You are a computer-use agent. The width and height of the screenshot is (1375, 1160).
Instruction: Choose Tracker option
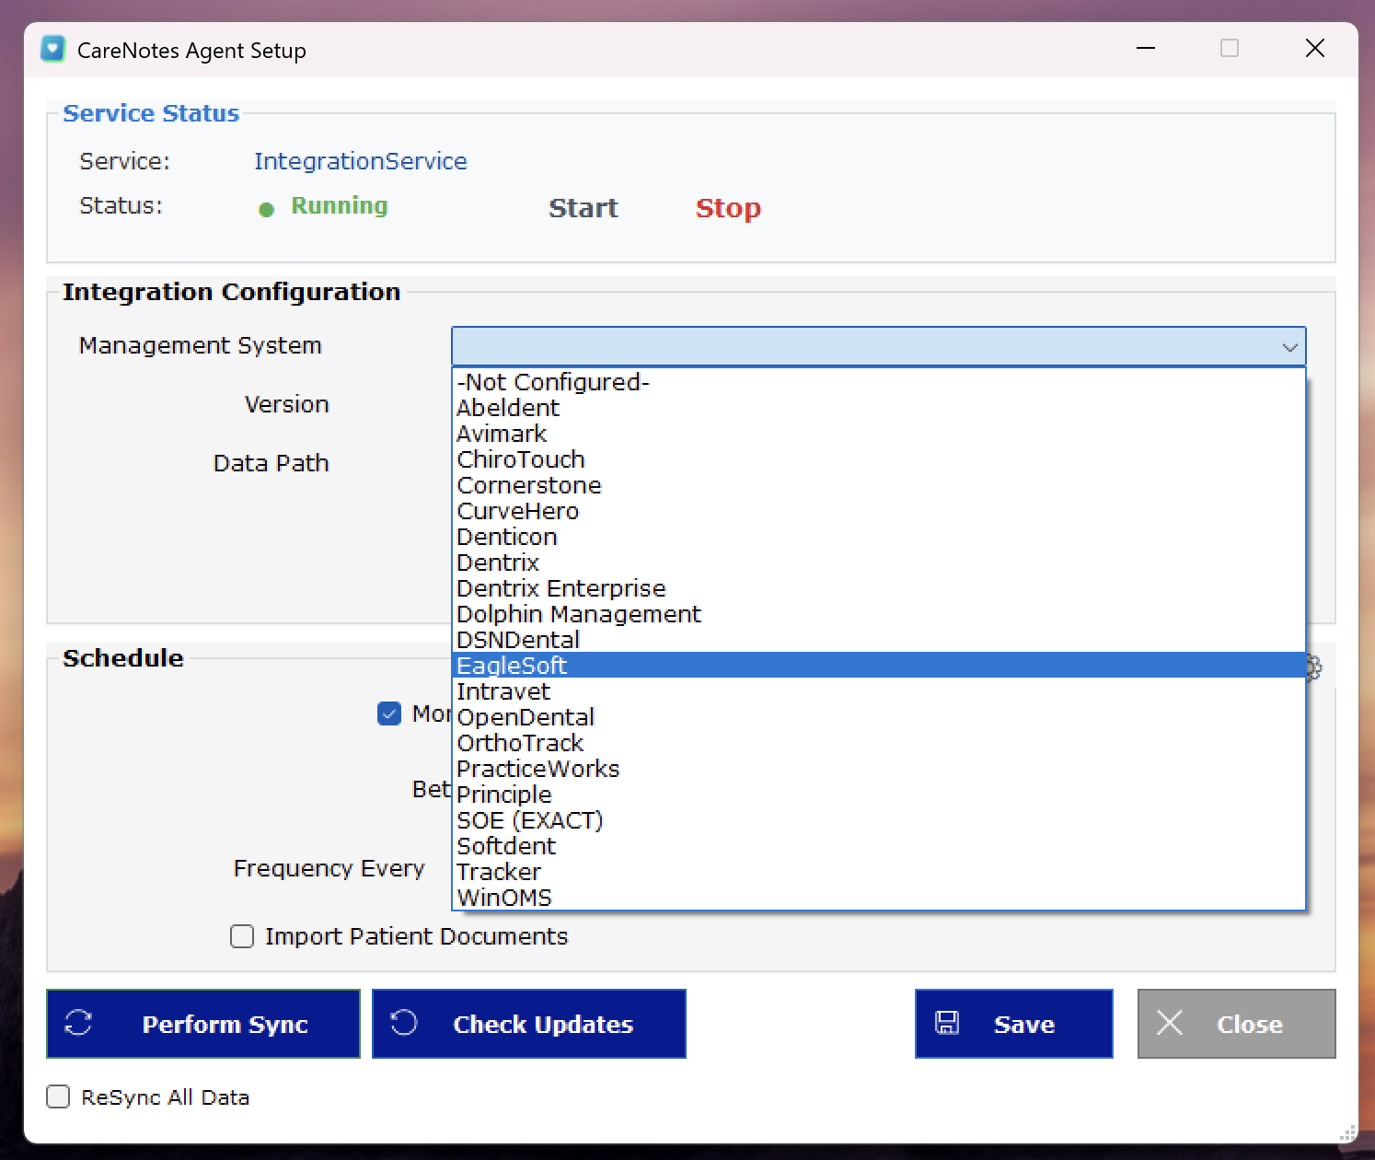pyautogui.click(x=878, y=872)
